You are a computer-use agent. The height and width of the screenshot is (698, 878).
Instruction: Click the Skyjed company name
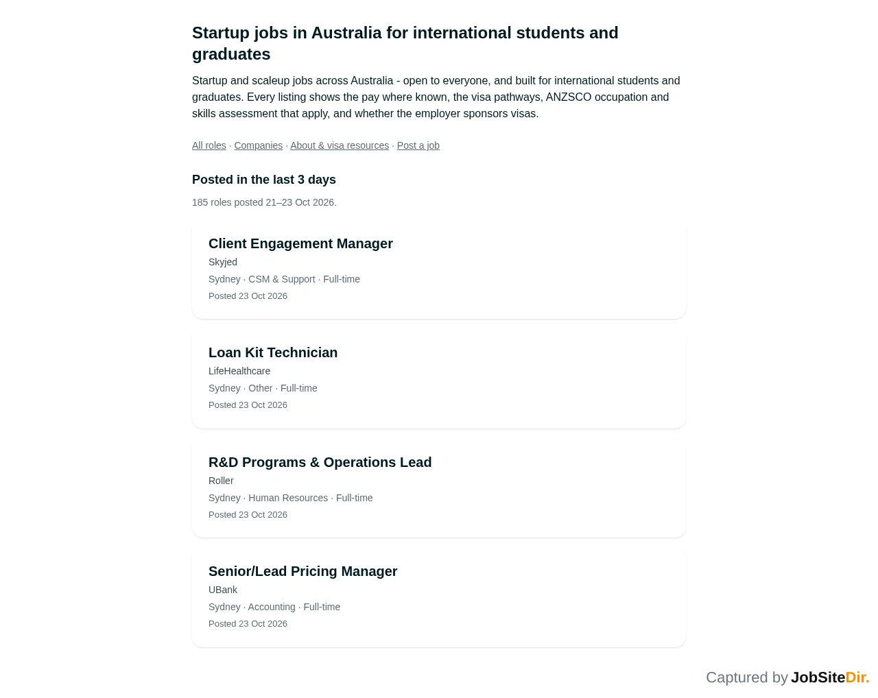223,262
